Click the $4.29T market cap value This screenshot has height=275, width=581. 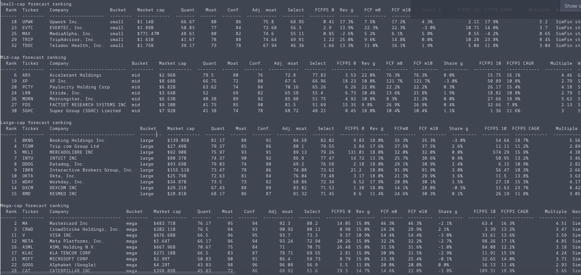(x=162, y=265)
